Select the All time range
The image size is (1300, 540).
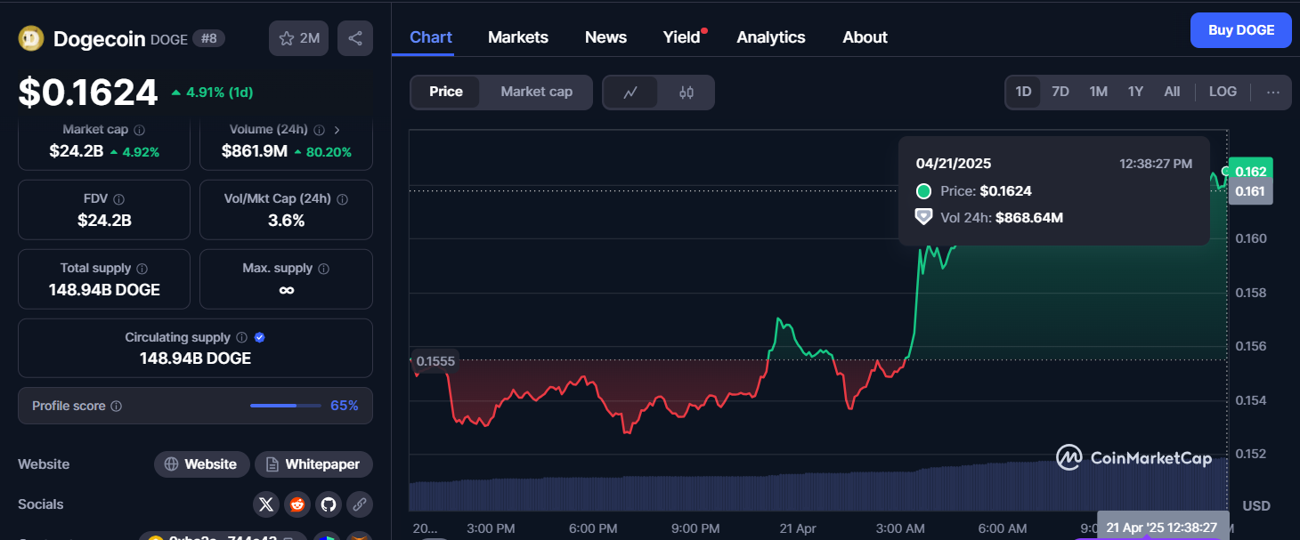1172,92
